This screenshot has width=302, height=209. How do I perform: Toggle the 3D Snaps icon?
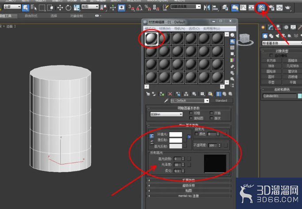(x=131, y=8)
